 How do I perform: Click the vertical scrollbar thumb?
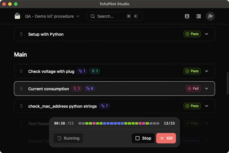pos(227,83)
